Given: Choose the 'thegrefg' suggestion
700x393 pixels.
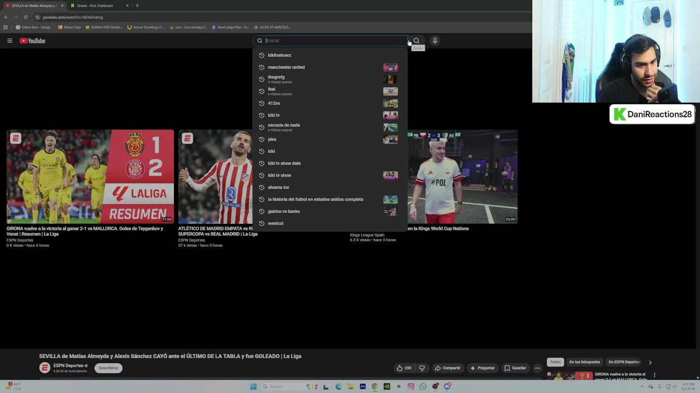Looking at the screenshot, I should tap(330, 79).
